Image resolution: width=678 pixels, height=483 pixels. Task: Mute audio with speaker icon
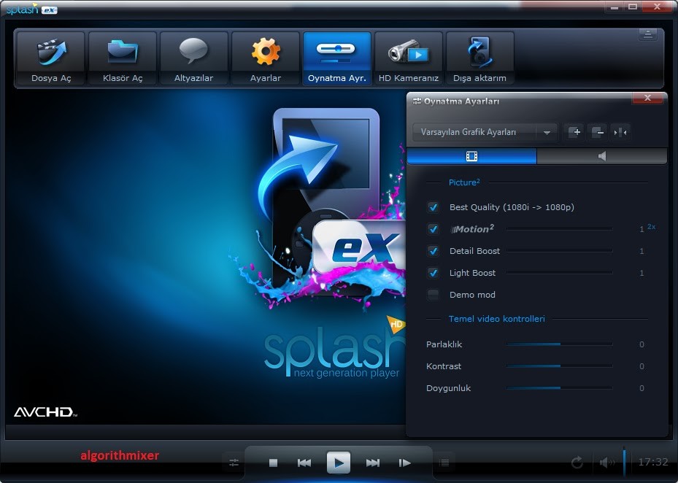[x=606, y=463]
